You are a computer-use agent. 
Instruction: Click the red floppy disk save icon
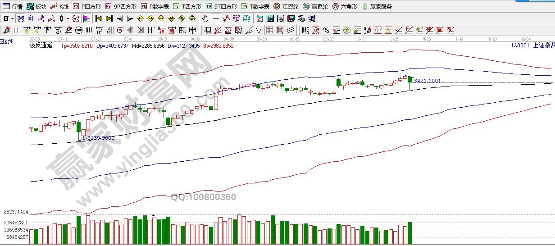pyautogui.click(x=291, y=18)
